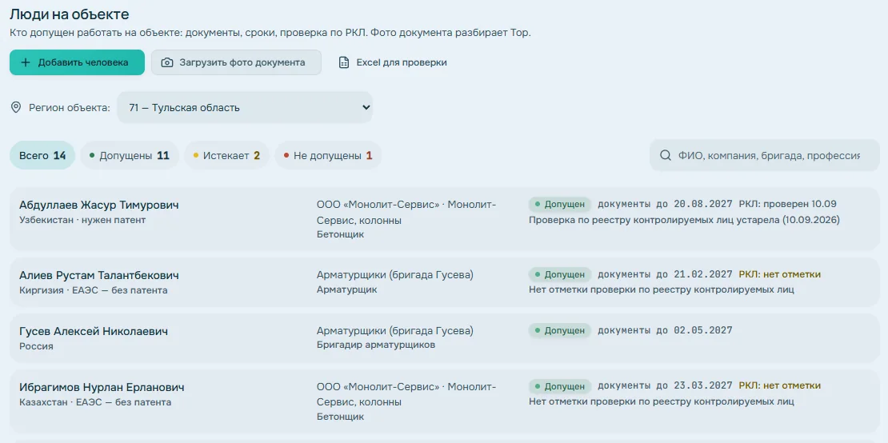Focus the ФИО, компания search field
The height and width of the screenshot is (443, 888).
[764, 155]
